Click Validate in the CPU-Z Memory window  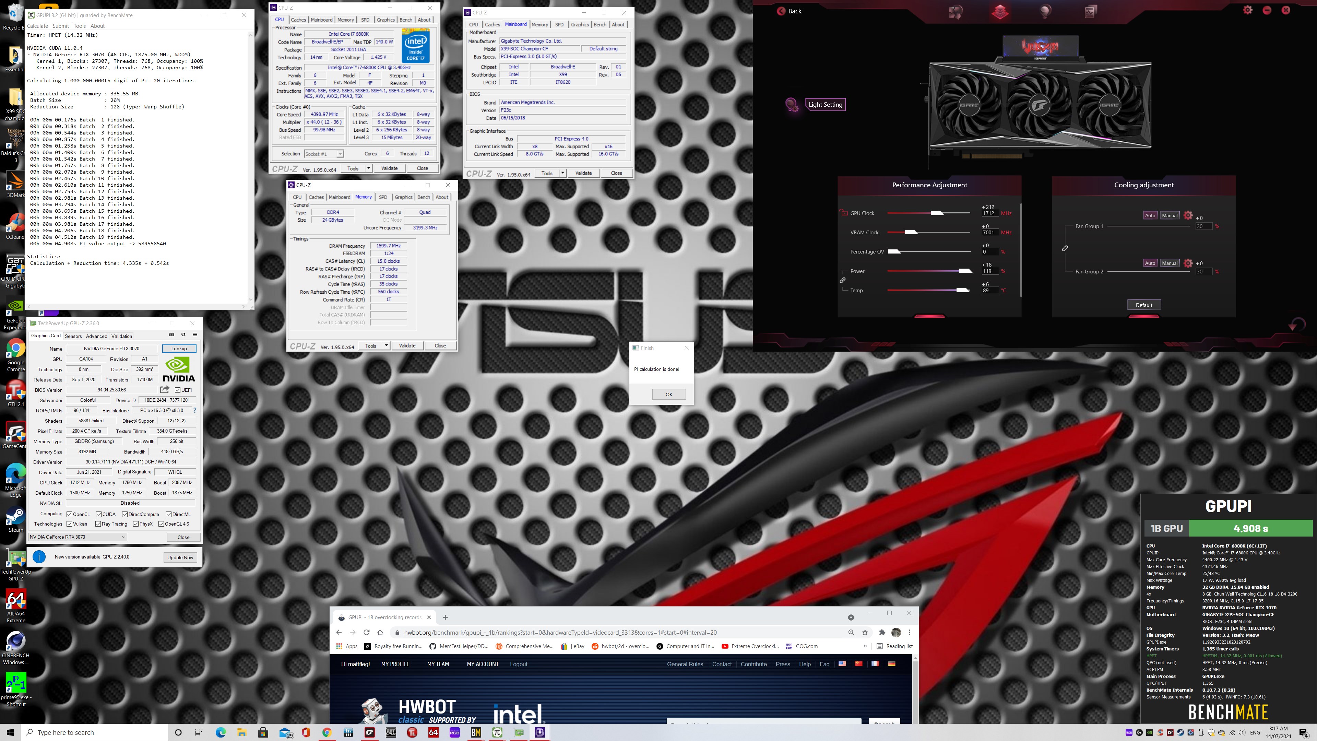(x=407, y=346)
